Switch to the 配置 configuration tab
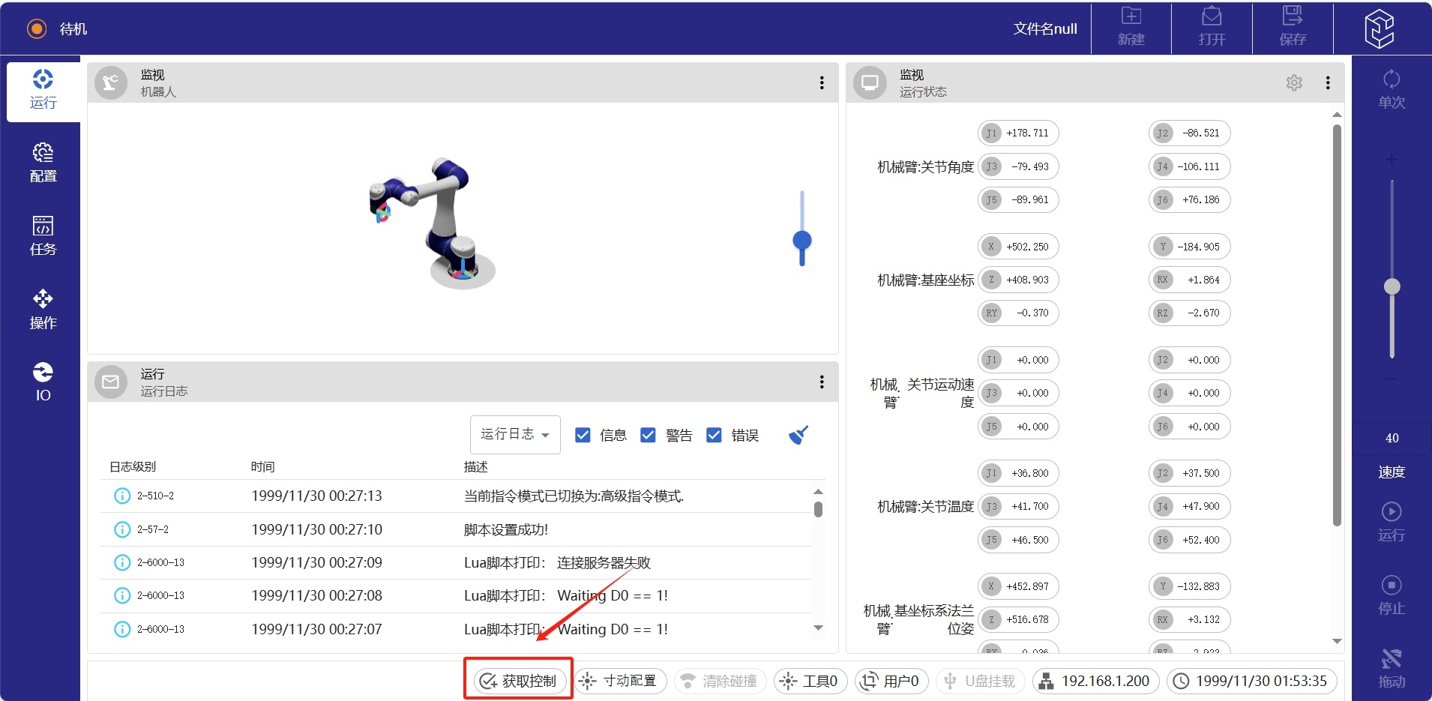Viewport: 1432px width, 701px height. click(x=43, y=163)
